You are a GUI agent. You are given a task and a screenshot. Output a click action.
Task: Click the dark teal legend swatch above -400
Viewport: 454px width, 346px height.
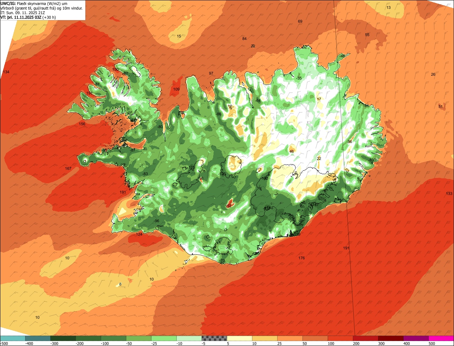(38, 338)
